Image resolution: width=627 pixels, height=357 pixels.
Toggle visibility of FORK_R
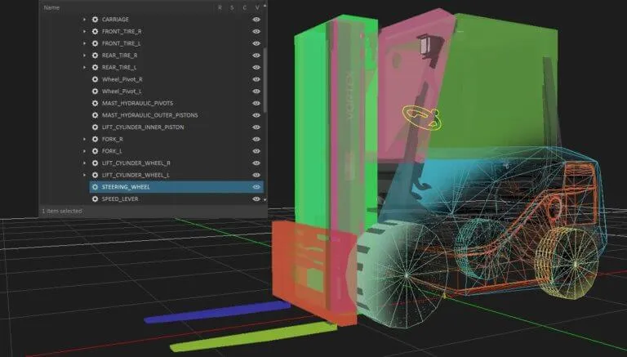click(256, 139)
